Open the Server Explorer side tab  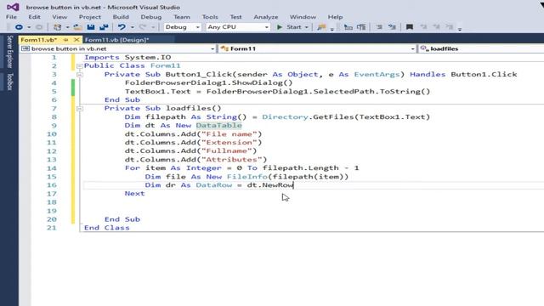click(x=9, y=51)
